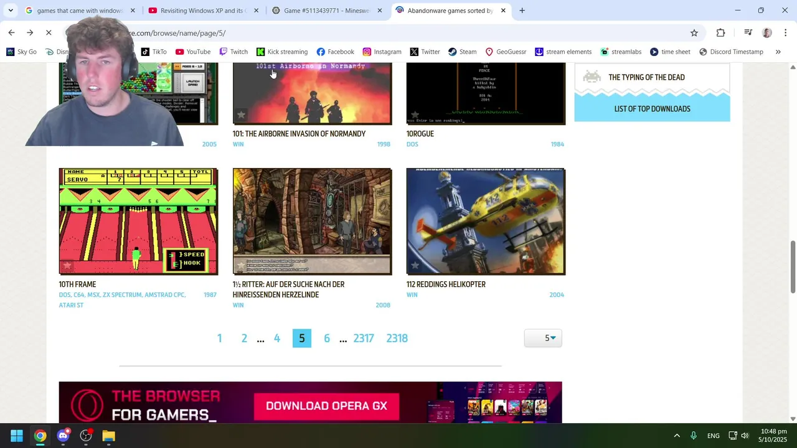Image resolution: width=797 pixels, height=448 pixels.
Task: Open File Explorer from taskbar
Action: coord(109,436)
